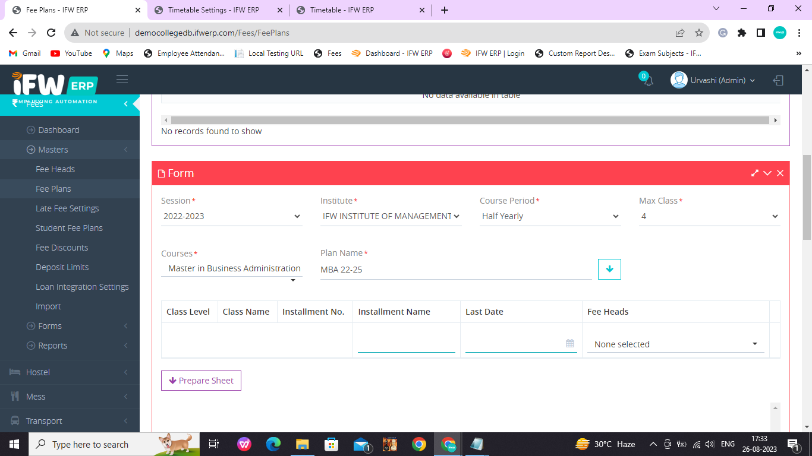Open the YouTube bookmark
This screenshot has height=456, width=812.
[71, 53]
